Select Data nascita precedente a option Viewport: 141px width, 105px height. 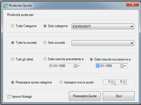[x=45, y=59]
